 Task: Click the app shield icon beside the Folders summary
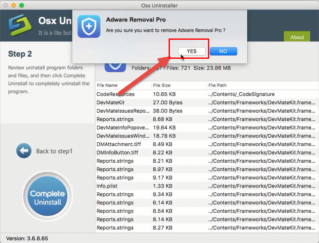115,67
